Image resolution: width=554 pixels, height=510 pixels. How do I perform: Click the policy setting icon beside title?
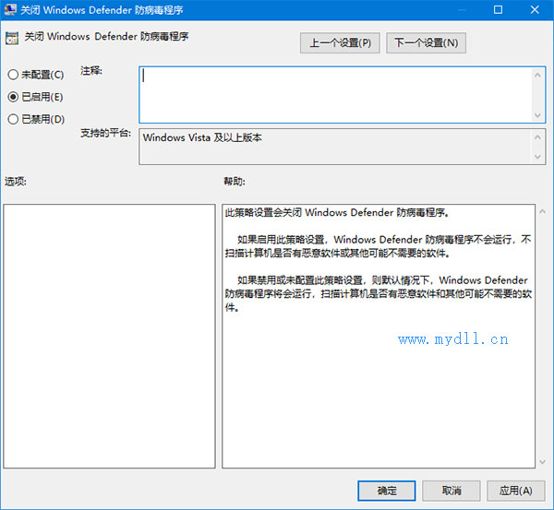[12, 38]
